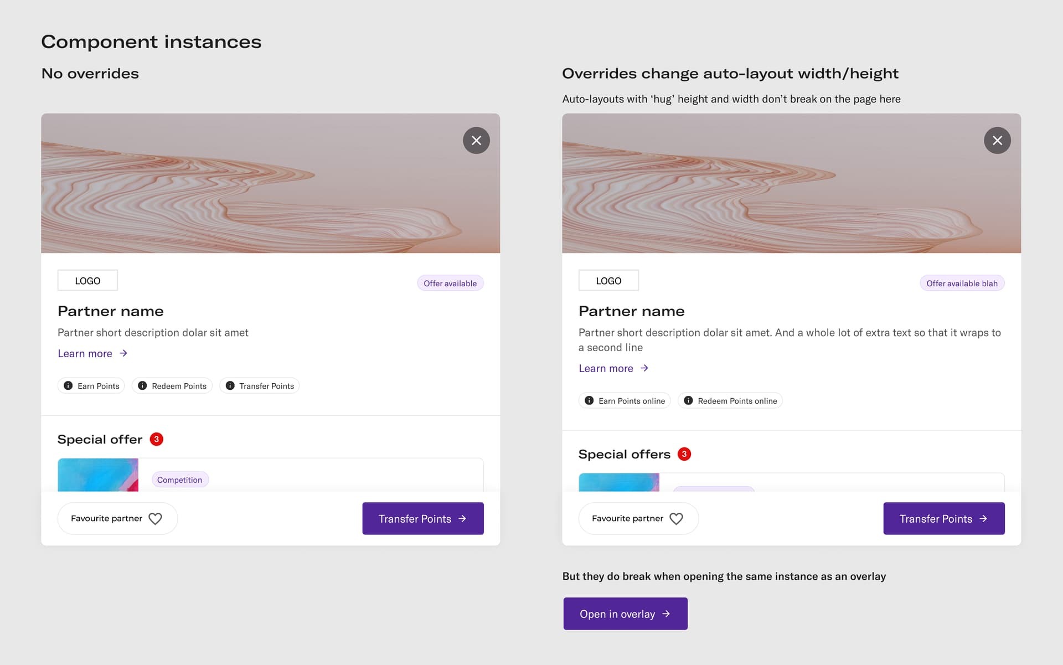Click the info icon next to Redeem Points

(x=142, y=385)
